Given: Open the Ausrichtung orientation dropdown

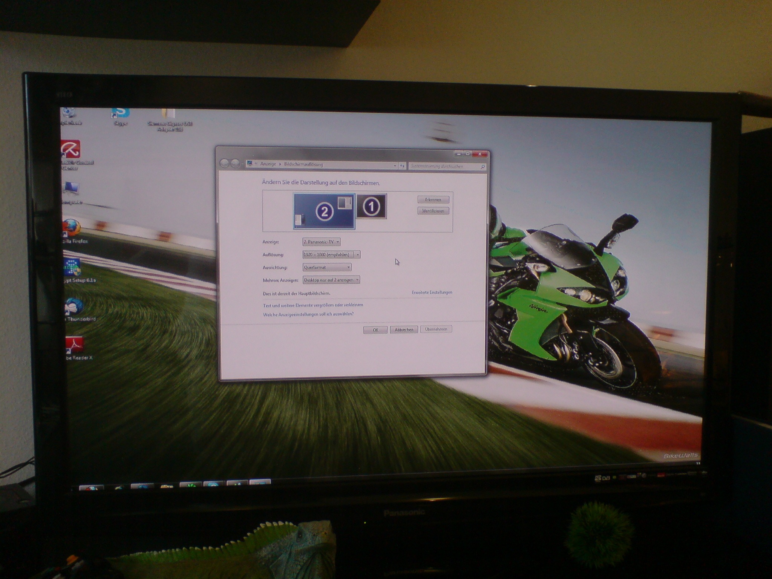Looking at the screenshot, I should point(327,268).
